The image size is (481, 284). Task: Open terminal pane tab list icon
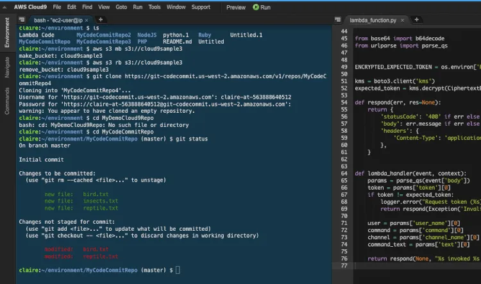pos(21,20)
